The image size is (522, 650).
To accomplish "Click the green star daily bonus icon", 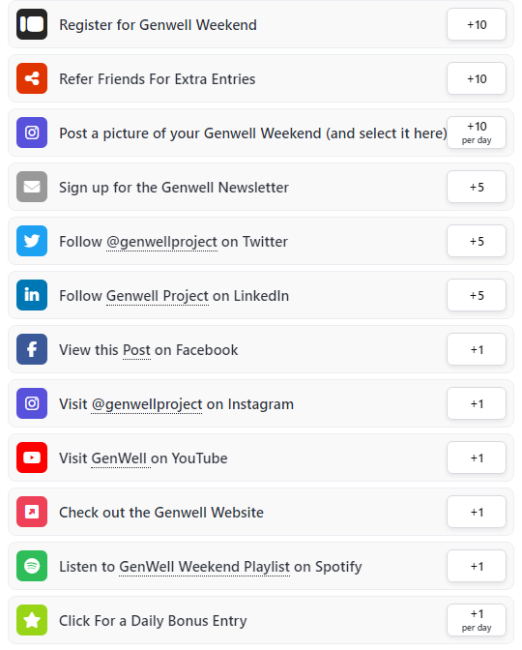I will point(32,620).
